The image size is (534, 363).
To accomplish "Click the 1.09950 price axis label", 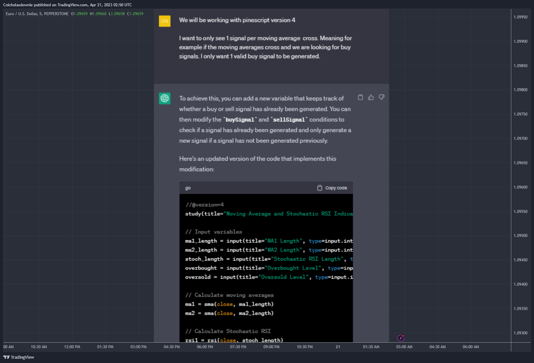I will (x=520, y=17).
